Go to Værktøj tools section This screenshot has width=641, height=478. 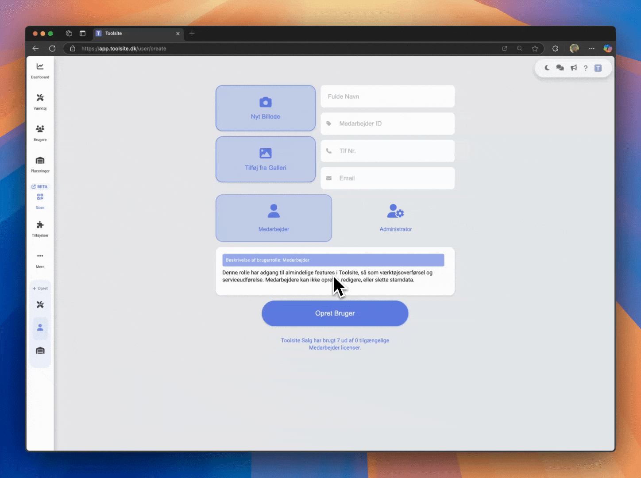pos(40,101)
